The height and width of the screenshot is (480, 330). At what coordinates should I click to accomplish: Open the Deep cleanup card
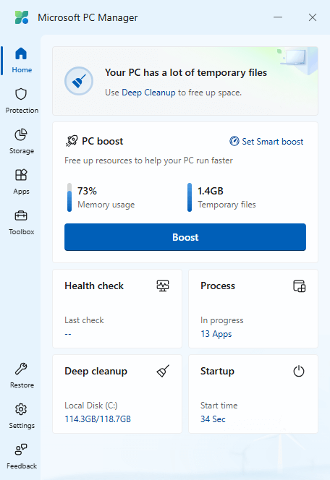pyautogui.click(x=117, y=394)
